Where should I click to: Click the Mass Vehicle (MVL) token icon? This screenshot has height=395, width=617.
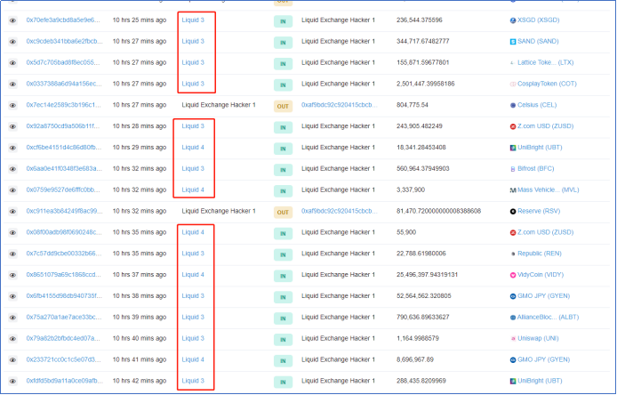[513, 190]
